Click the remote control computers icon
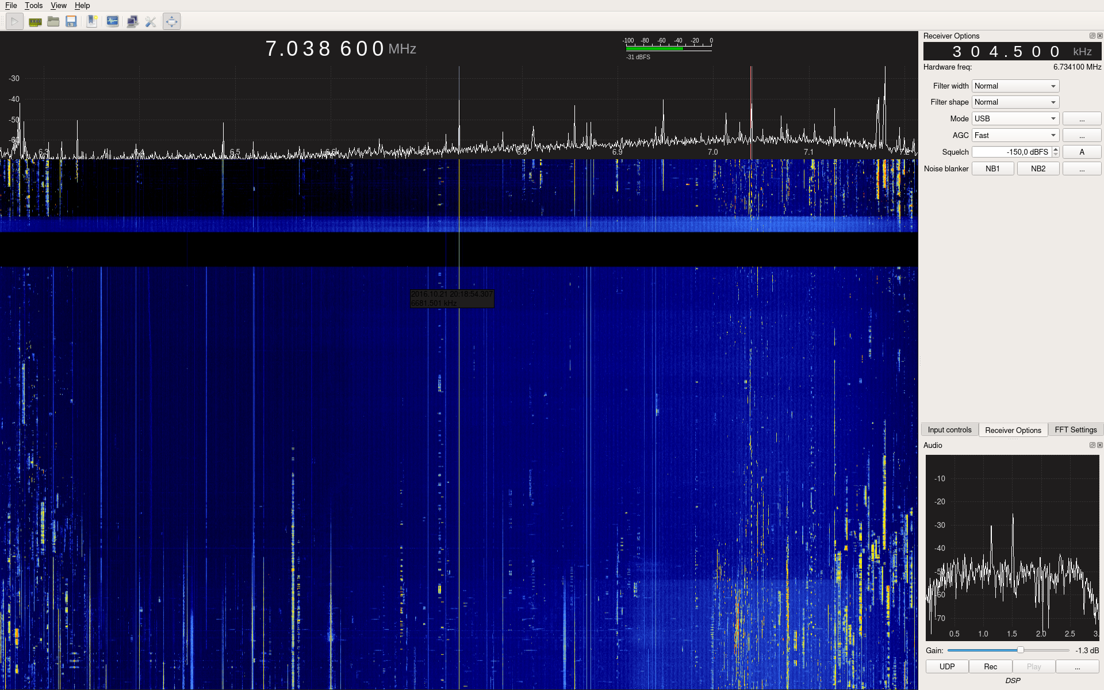This screenshot has width=1104, height=690. pyautogui.click(x=132, y=22)
